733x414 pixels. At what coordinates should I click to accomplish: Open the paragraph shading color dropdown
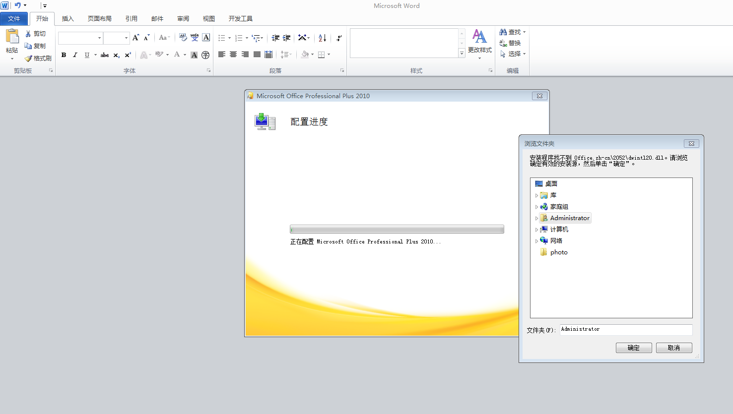tap(312, 55)
